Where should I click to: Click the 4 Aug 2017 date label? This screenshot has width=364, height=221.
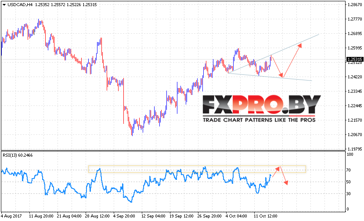(x=11, y=216)
